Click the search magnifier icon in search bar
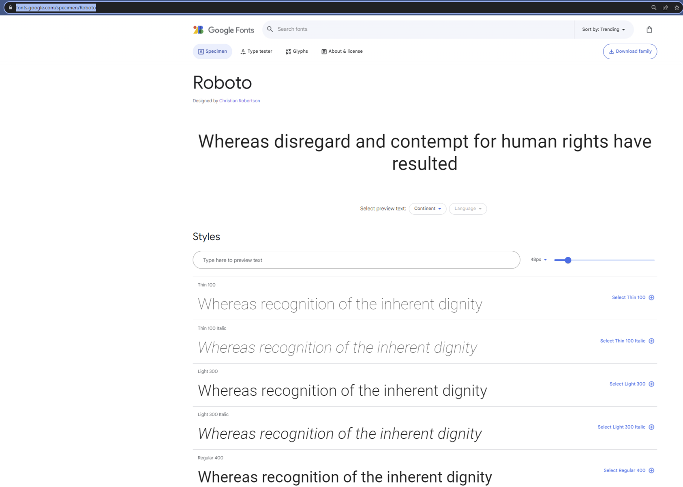This screenshot has width=683, height=487. pyautogui.click(x=270, y=29)
